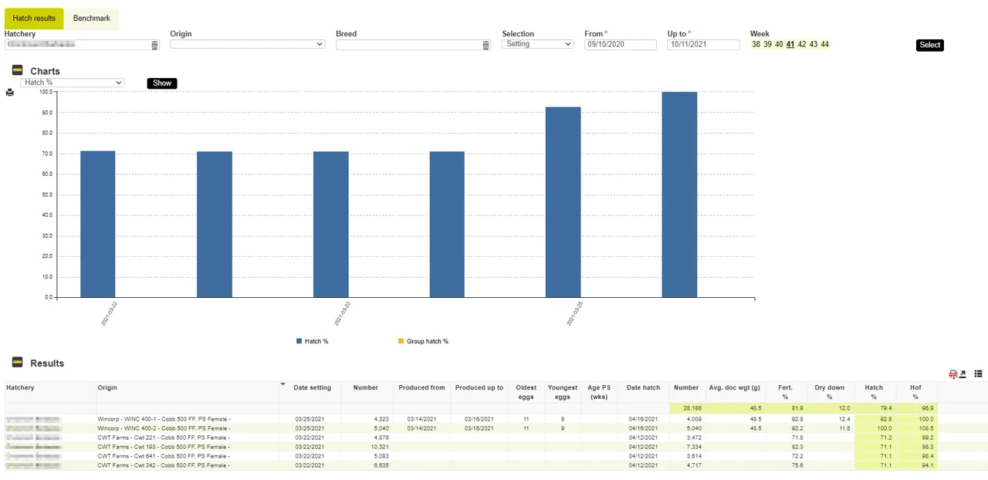Collapse the Charts section
The height and width of the screenshot is (480, 988).
(17, 70)
